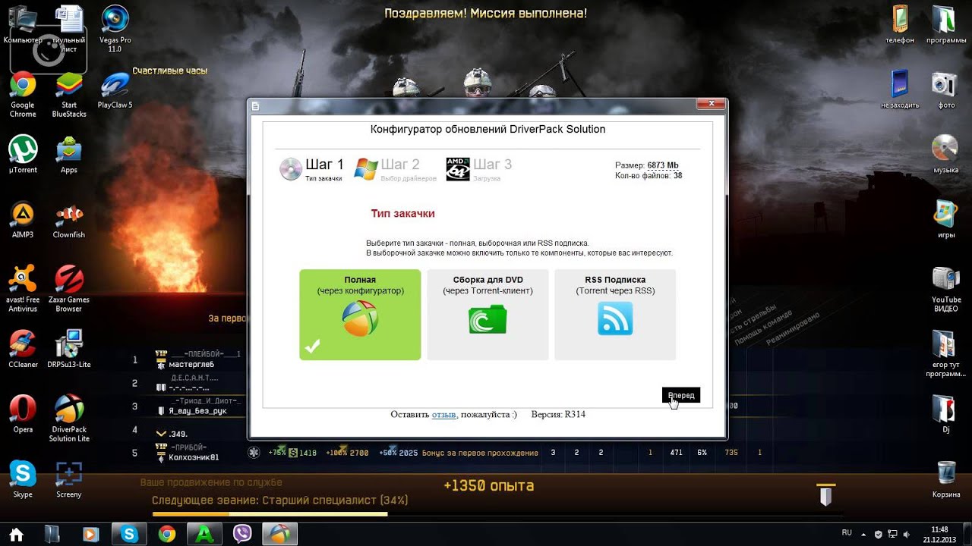Open PlayClaw 5 desktop shortcut

tap(115, 91)
